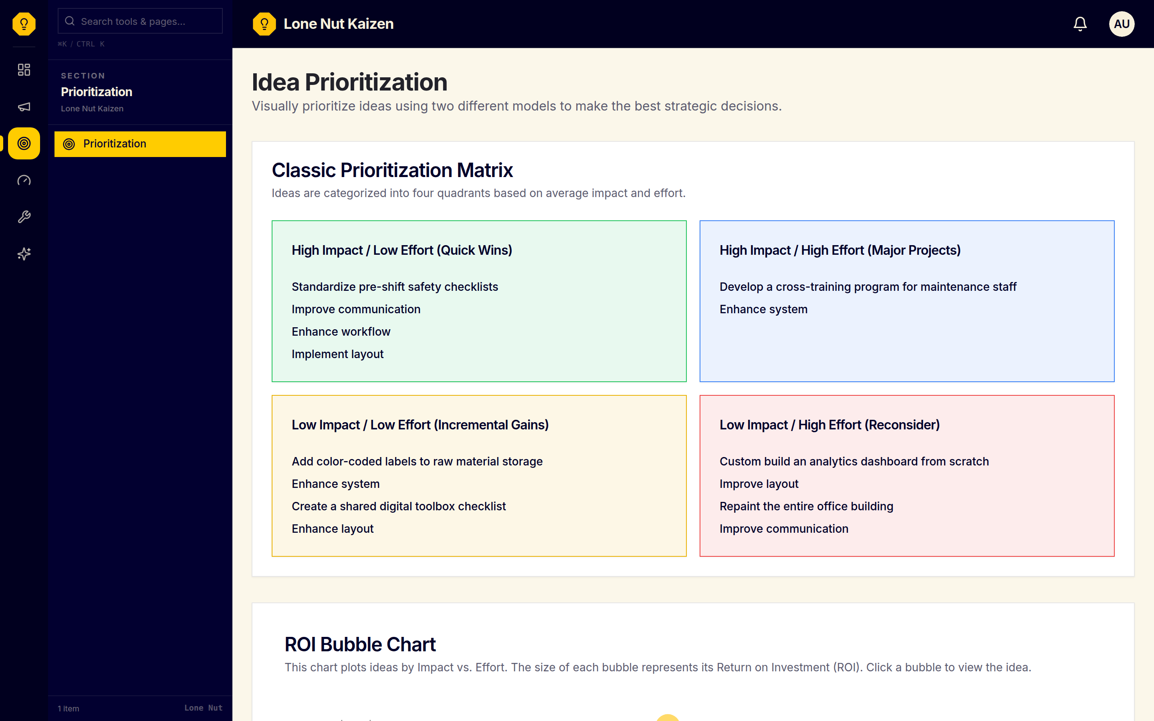
Task: Open notifications bell
Action: click(1080, 24)
